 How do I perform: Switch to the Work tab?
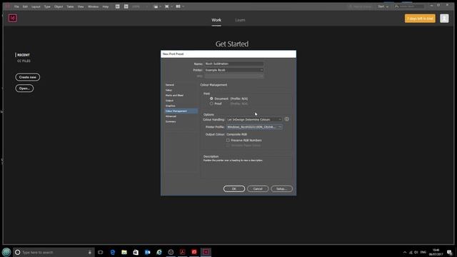tap(216, 20)
